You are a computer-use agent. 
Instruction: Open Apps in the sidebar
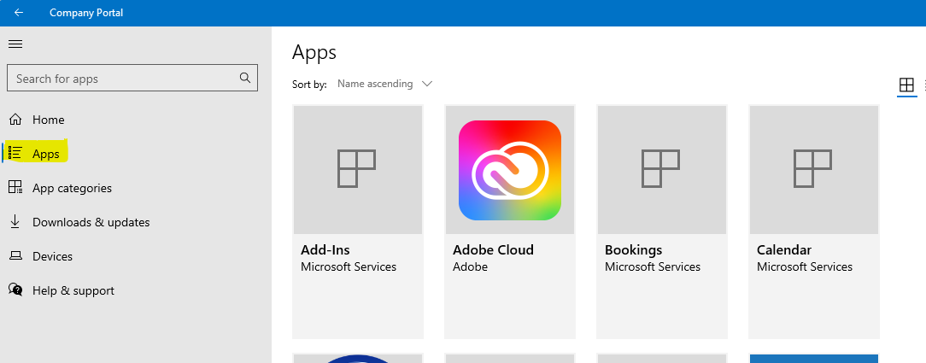(x=46, y=154)
